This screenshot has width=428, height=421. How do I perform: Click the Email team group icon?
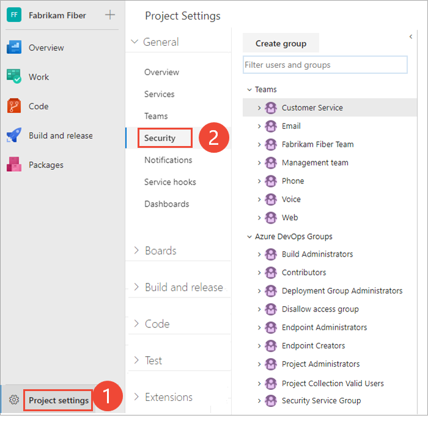pyautogui.click(x=271, y=126)
